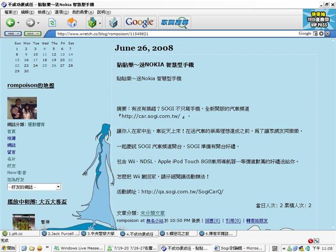Click the green cube toolbar icon
Viewport: 336px width, 252px height.
pyautogui.click(x=92, y=22)
